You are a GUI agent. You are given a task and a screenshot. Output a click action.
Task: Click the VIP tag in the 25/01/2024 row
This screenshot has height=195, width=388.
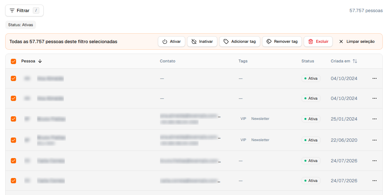point(243,119)
